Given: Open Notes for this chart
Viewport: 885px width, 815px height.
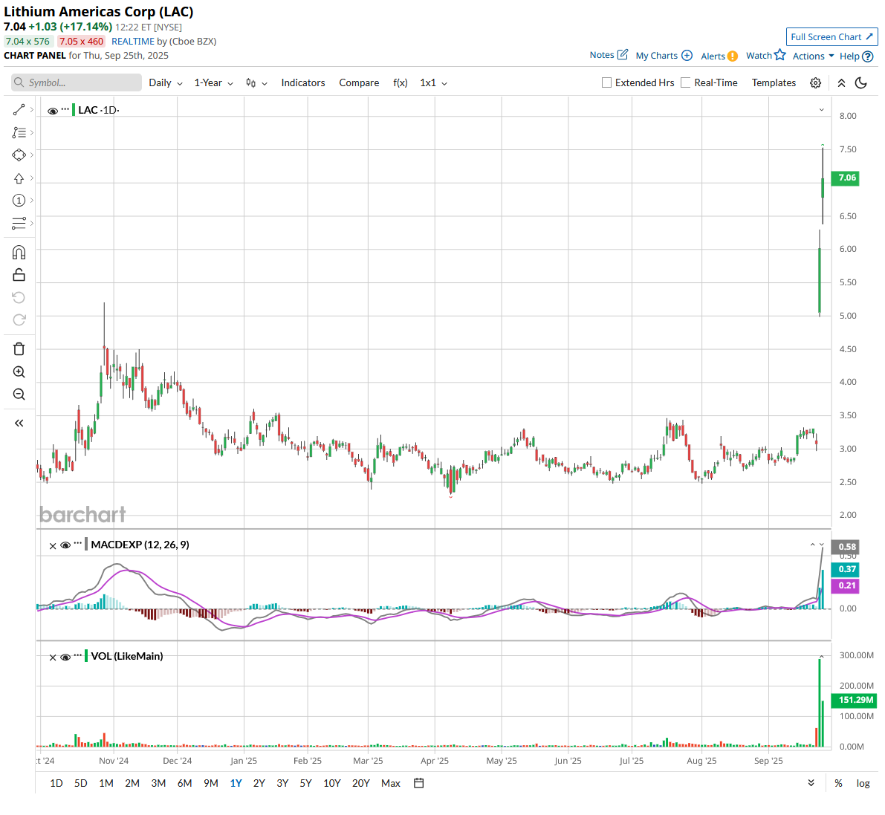Looking at the screenshot, I should [609, 55].
